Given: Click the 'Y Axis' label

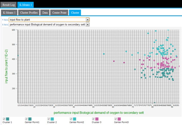Looking at the screenshot, I should point(5,20).
